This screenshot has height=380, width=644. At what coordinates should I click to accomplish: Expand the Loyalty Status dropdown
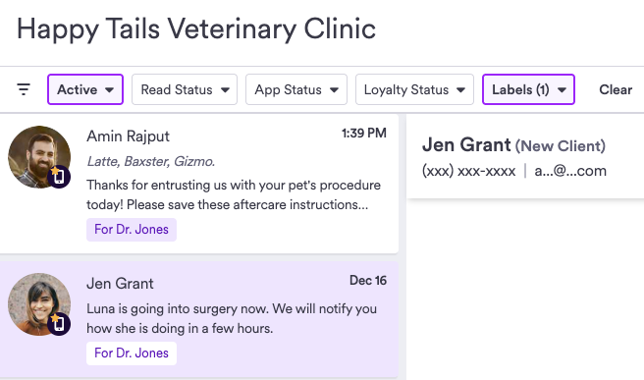[414, 89]
